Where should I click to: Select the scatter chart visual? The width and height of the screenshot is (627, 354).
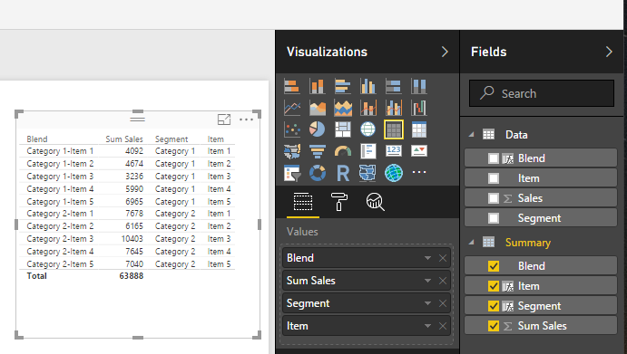click(292, 129)
